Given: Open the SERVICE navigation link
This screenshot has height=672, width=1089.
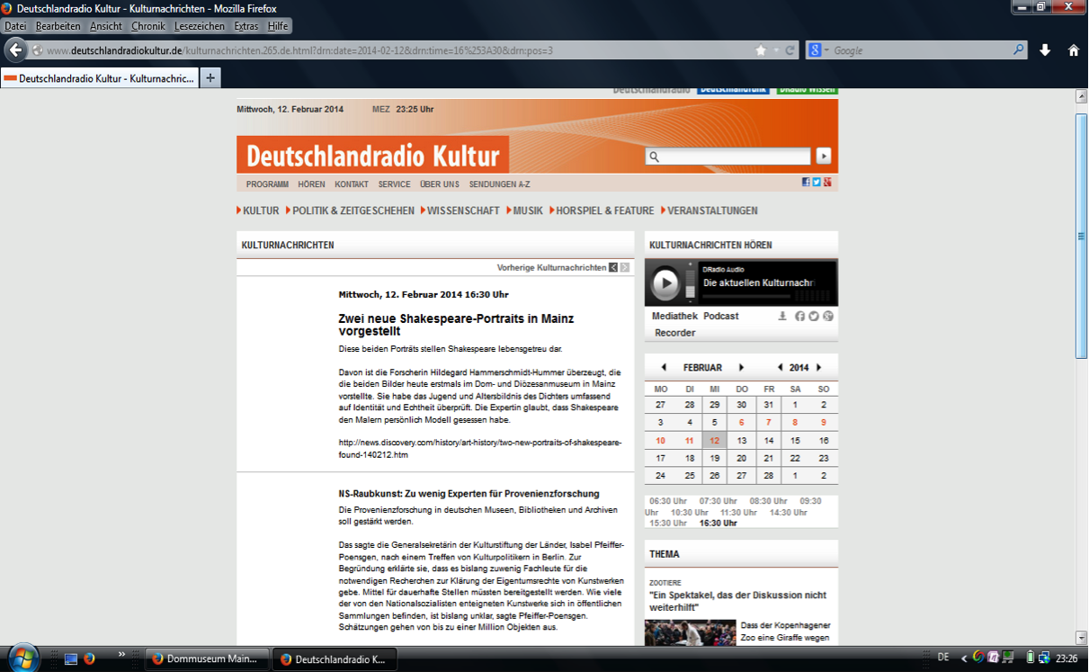Looking at the screenshot, I should [394, 184].
